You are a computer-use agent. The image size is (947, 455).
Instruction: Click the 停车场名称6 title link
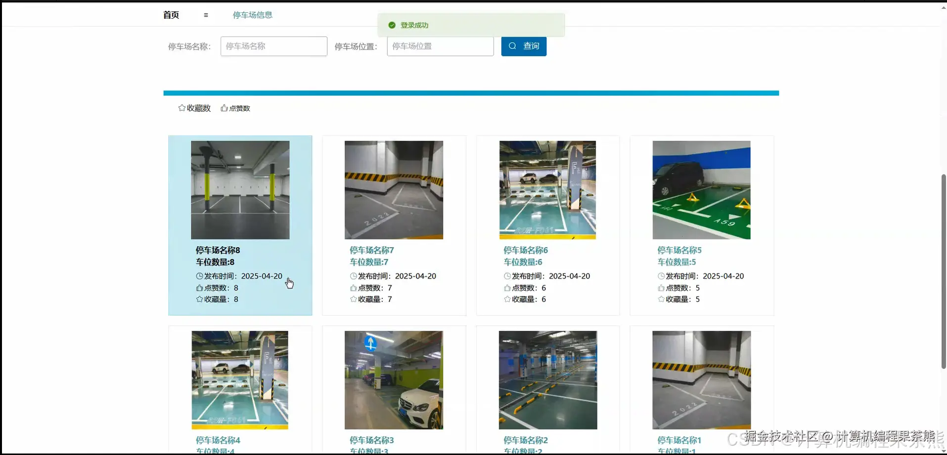tap(526, 250)
